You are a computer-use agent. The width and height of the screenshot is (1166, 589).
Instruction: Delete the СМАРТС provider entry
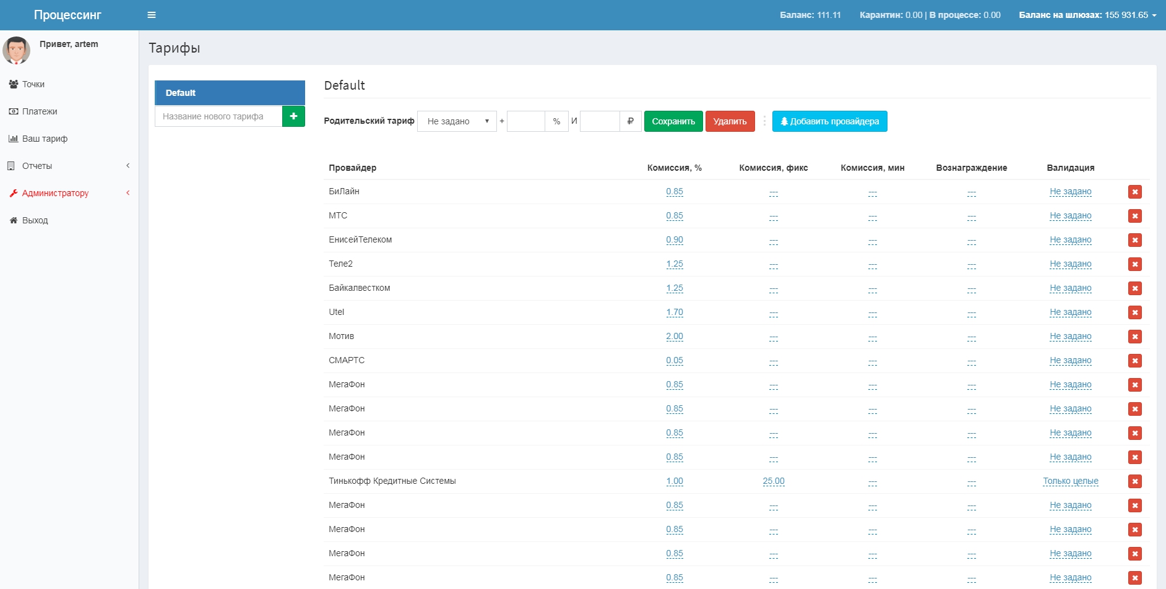1134,361
